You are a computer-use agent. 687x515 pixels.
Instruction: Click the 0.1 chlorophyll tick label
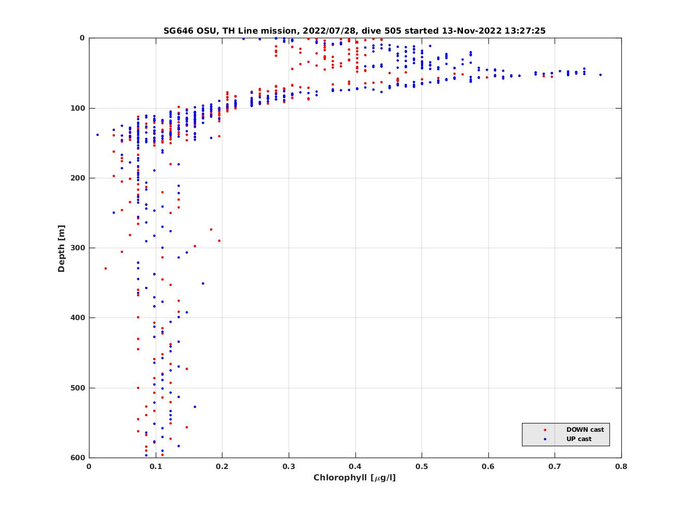pos(156,466)
